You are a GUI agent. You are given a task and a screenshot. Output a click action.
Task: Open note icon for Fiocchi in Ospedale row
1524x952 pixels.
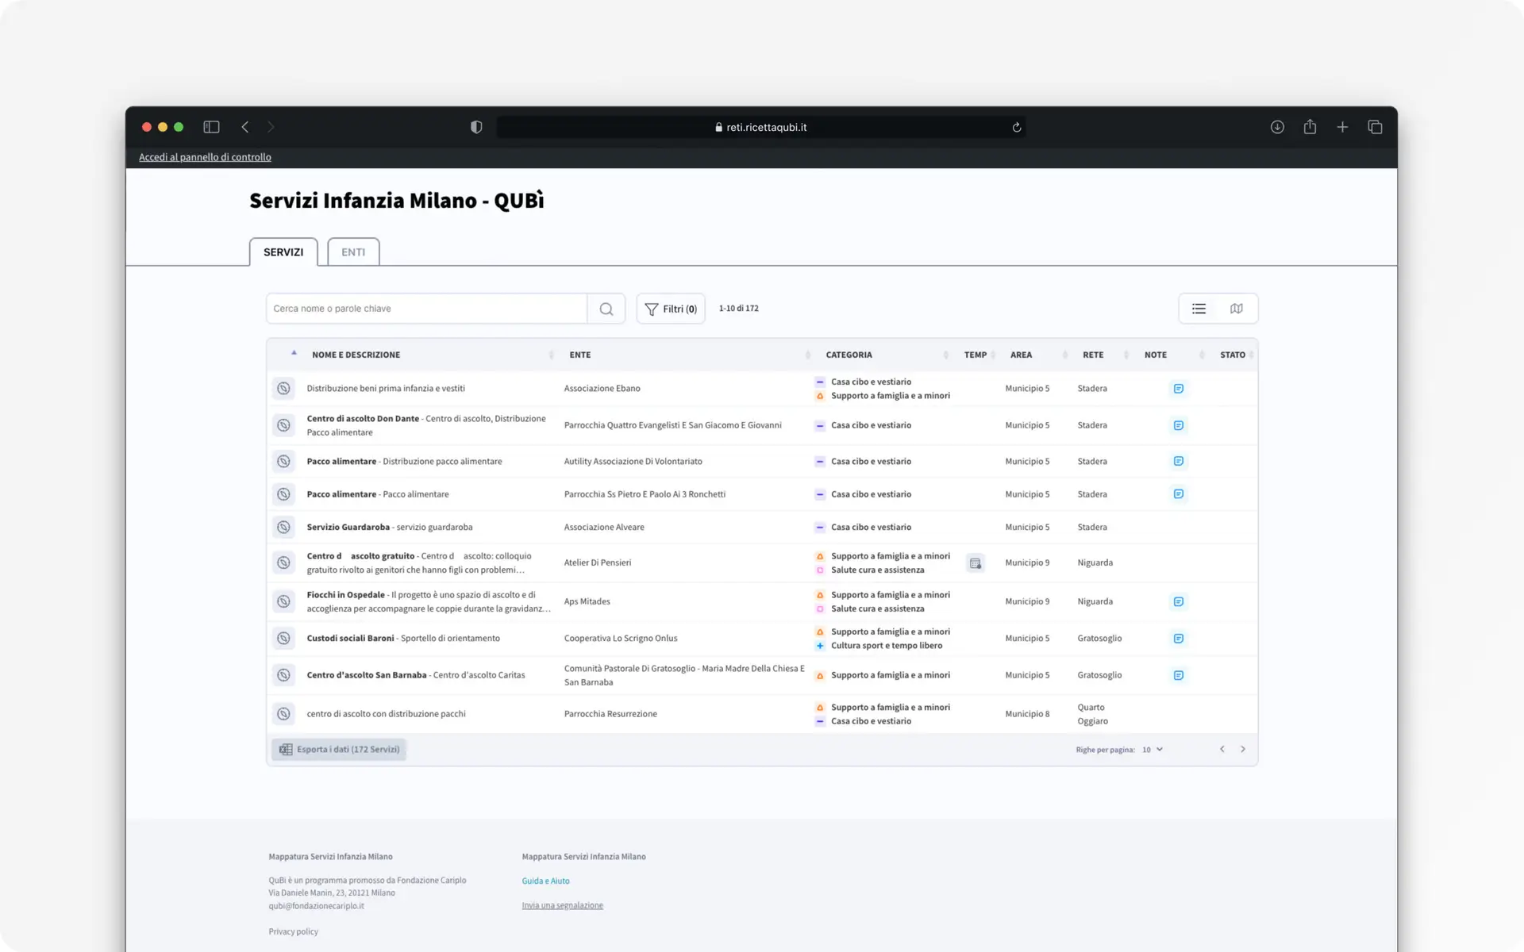point(1179,601)
